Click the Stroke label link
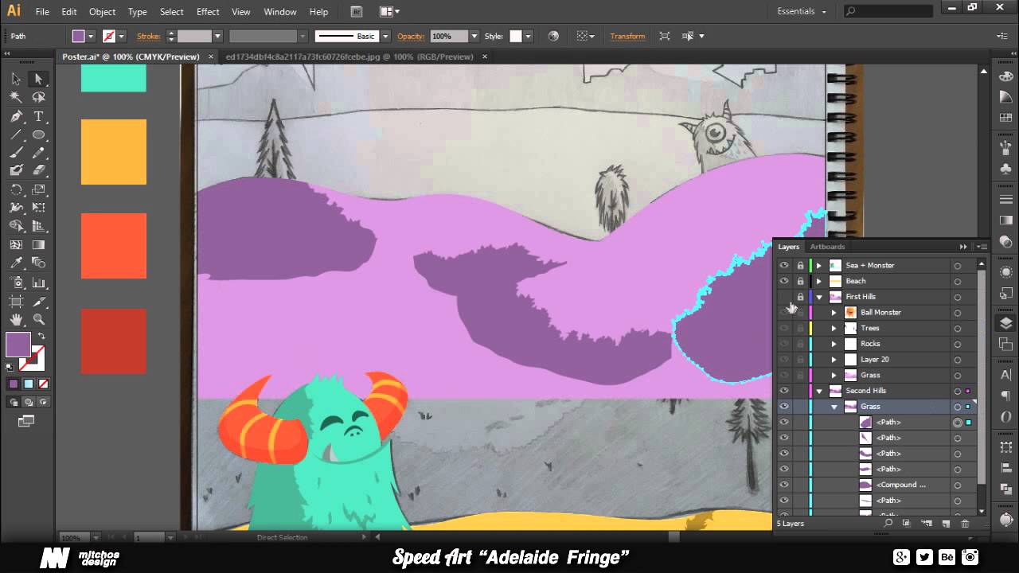1019x573 pixels. coord(148,36)
